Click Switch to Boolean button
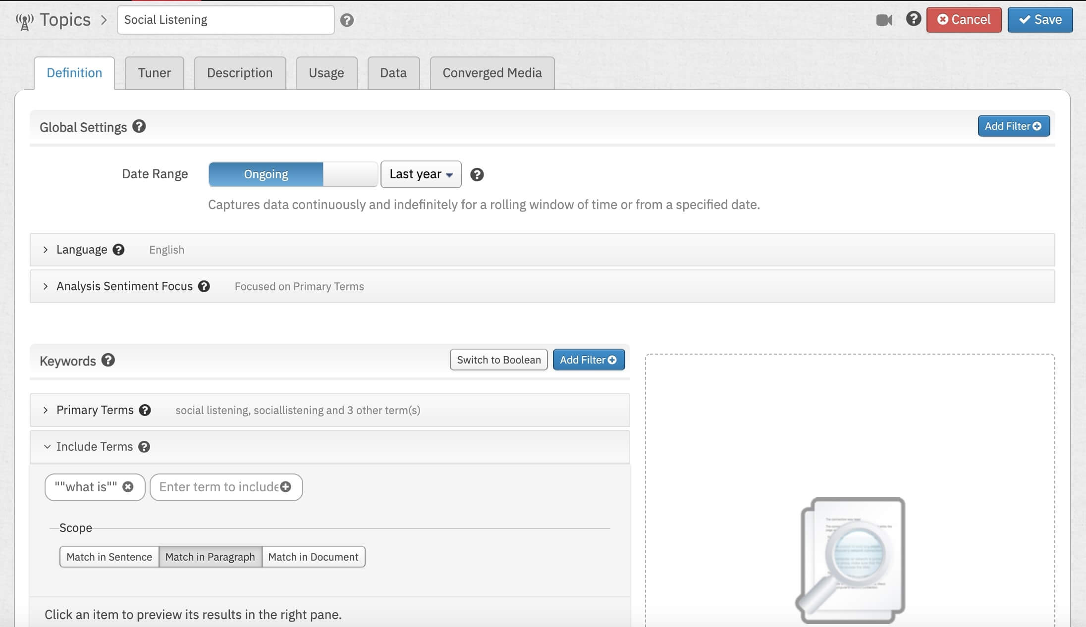 [498, 360]
